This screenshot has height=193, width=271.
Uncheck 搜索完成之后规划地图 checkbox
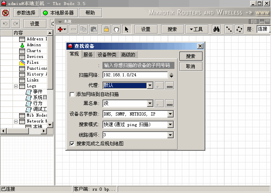pyautogui.click(x=72, y=144)
